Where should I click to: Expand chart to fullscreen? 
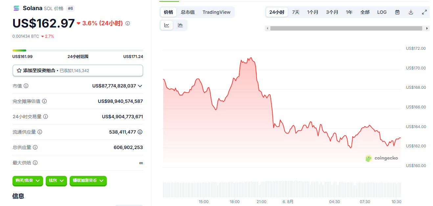point(424,12)
